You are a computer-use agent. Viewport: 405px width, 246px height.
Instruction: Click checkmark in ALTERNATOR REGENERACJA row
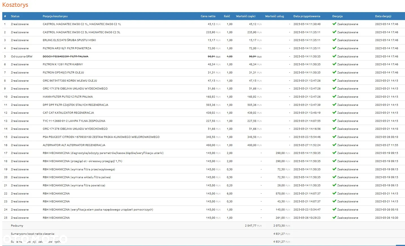(x=334, y=145)
